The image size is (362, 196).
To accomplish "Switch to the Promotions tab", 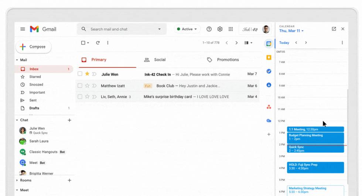I will click(x=223, y=60).
